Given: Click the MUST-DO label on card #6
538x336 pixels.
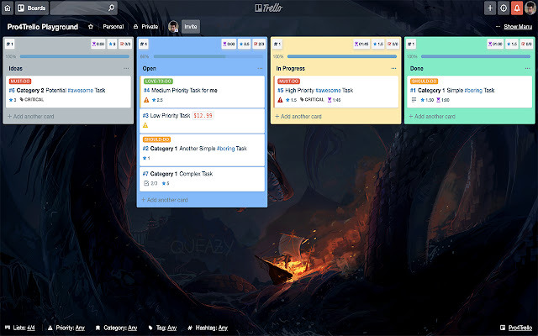Looking at the screenshot, I should (20, 81).
